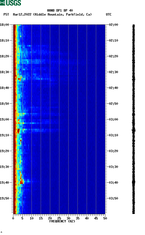
Task: Click the 18:50 PST time label
Action: 4,104
